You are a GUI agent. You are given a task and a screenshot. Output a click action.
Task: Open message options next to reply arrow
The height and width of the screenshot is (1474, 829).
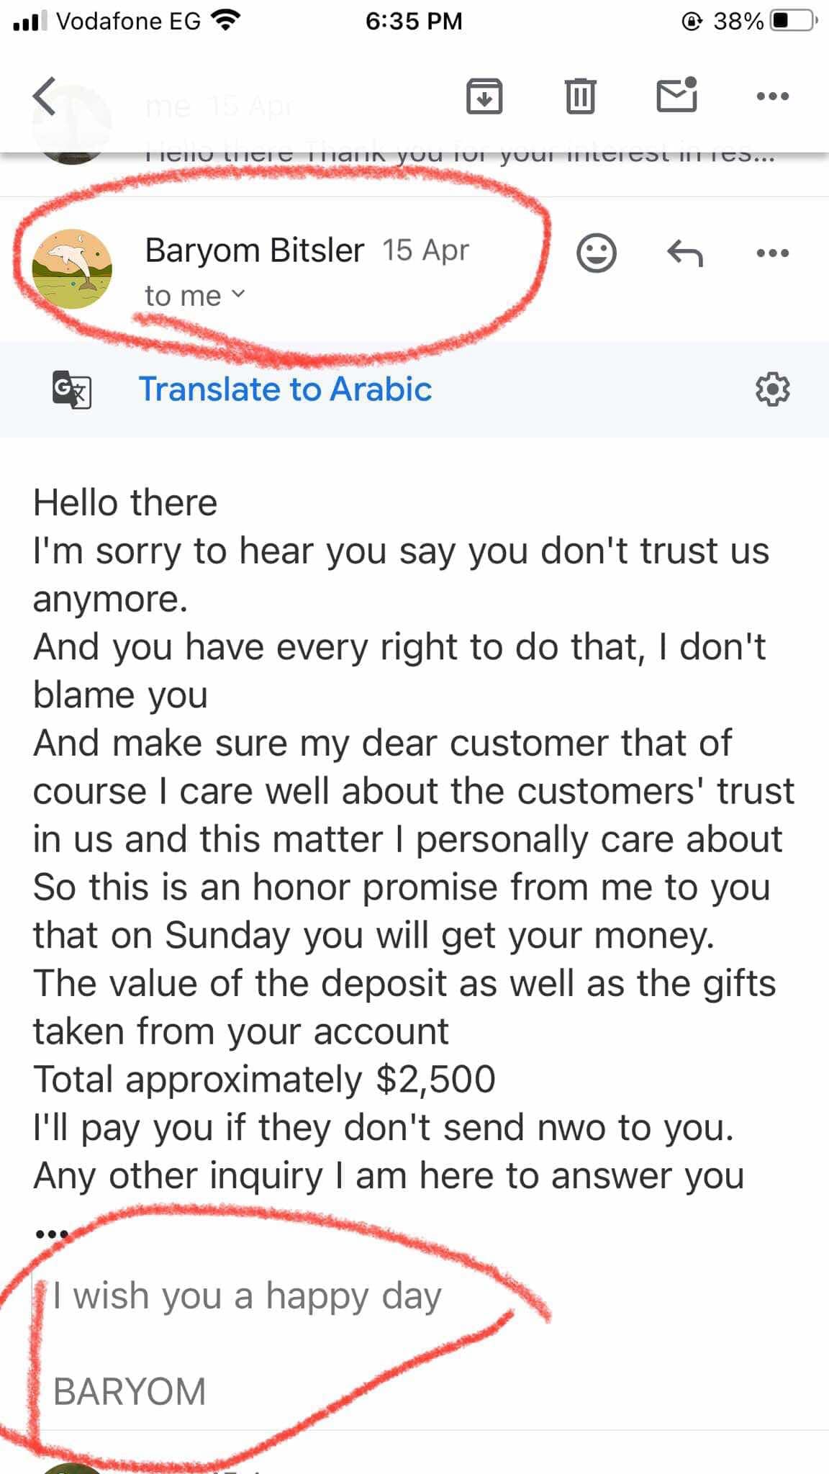coord(773,253)
